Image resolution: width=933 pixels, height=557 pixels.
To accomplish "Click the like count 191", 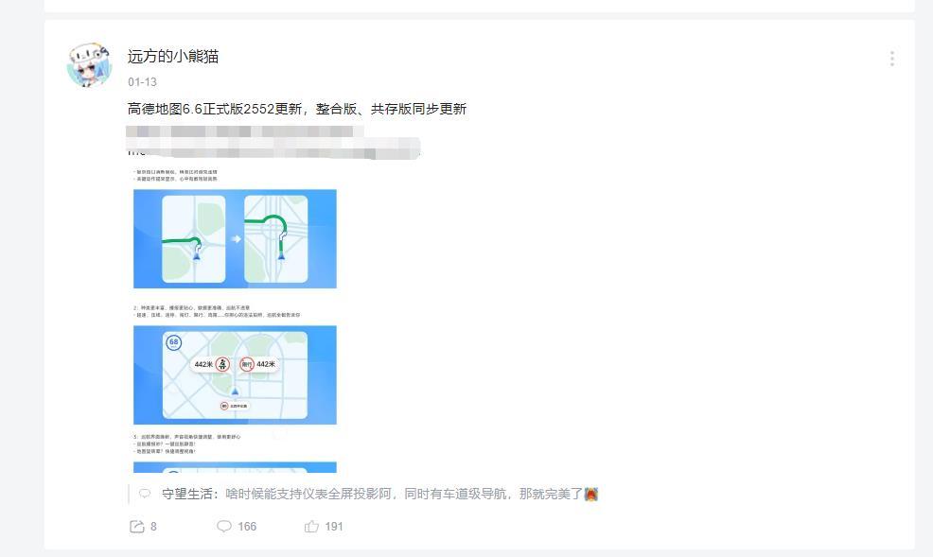I will 334,526.
